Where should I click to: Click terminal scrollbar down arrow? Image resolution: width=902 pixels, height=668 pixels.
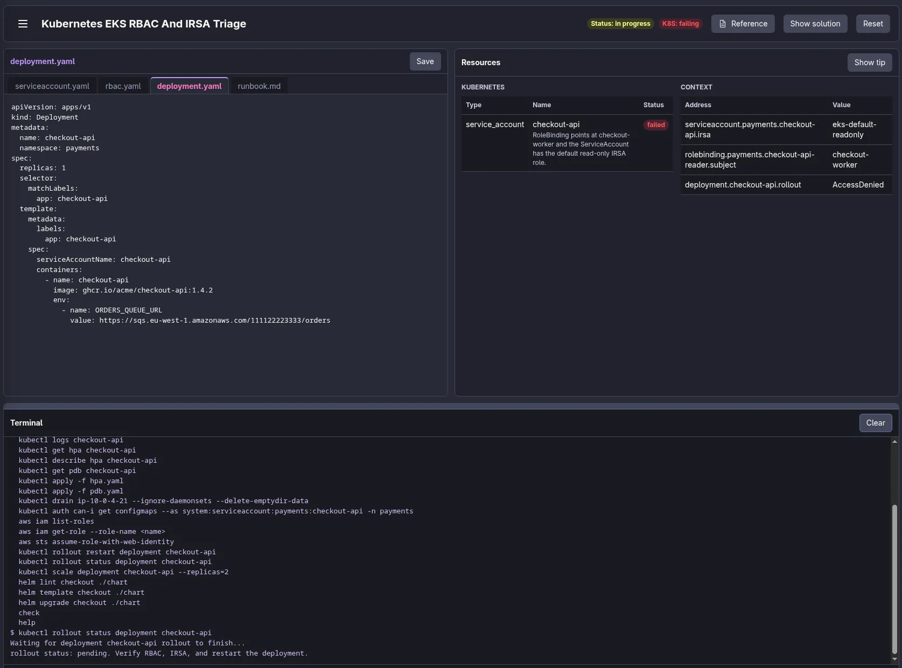tap(894, 659)
